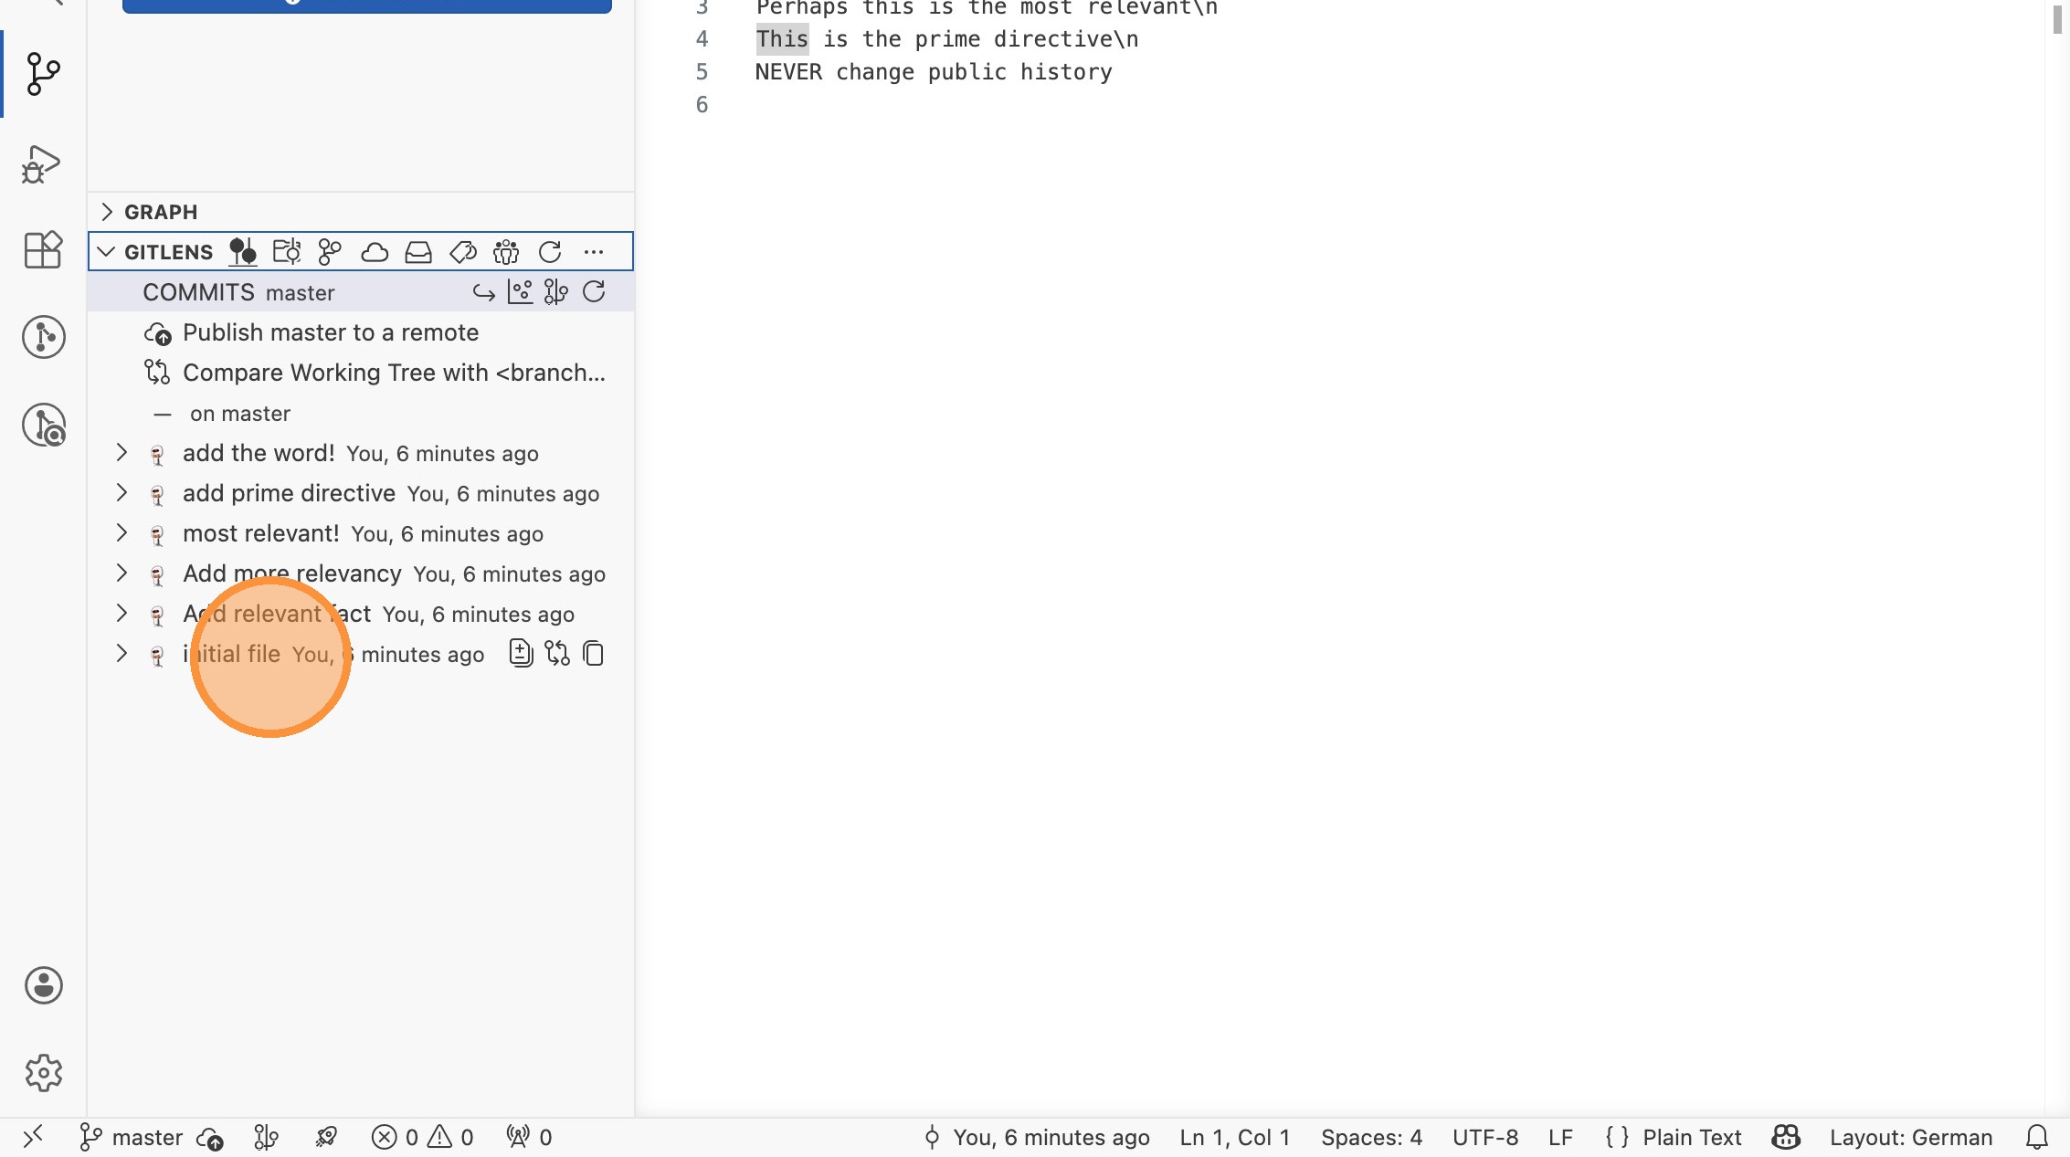Screen dimensions: 2070x1157
Task: Copy initial file commit SHA icon
Action: [x=593, y=654]
